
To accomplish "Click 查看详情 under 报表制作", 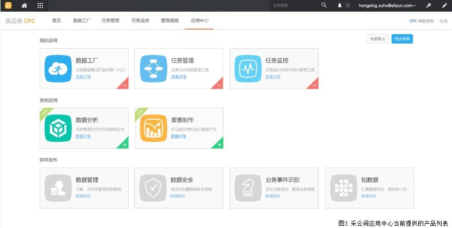I will tap(179, 136).
